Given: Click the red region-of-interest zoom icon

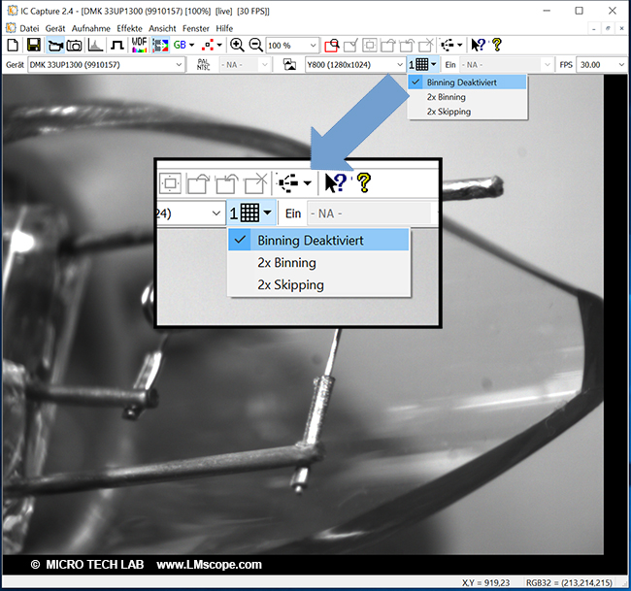Looking at the screenshot, I should tap(332, 46).
